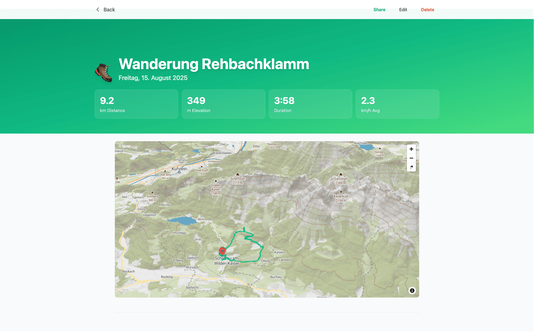Screen dimensions: 534x332
Task: Click the Kaiserkopf peak marker
Action: pos(341,192)
